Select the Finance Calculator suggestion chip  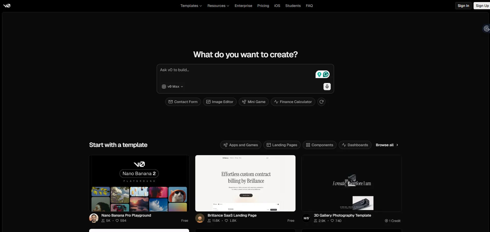pos(293,102)
